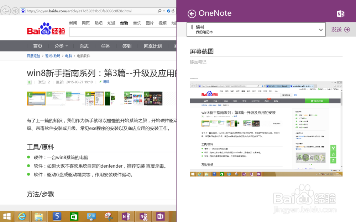Go back in Internet Explorer

click(5, 11)
